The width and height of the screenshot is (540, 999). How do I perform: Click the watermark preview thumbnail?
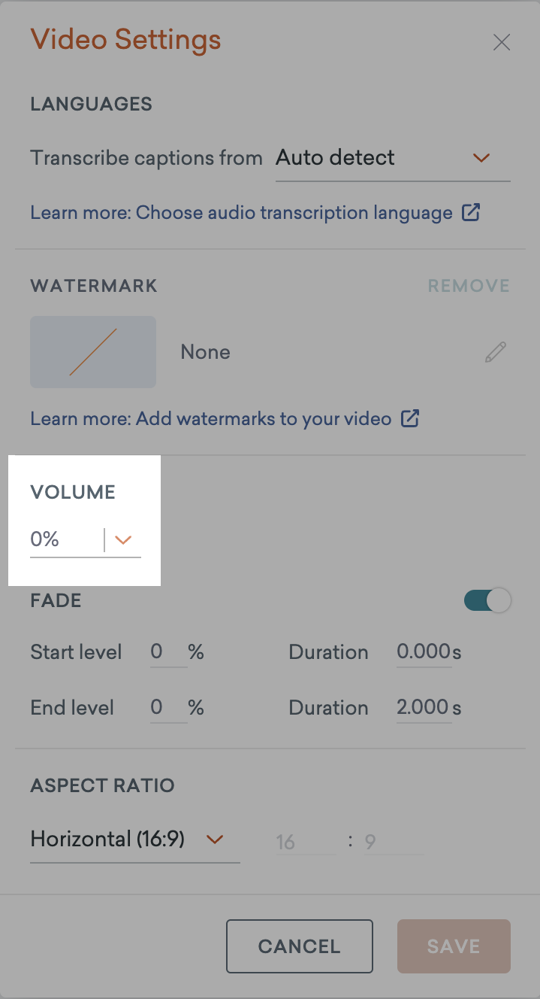click(x=92, y=352)
